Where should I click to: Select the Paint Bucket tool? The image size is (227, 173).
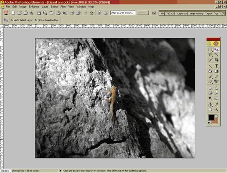[x=210, y=71]
